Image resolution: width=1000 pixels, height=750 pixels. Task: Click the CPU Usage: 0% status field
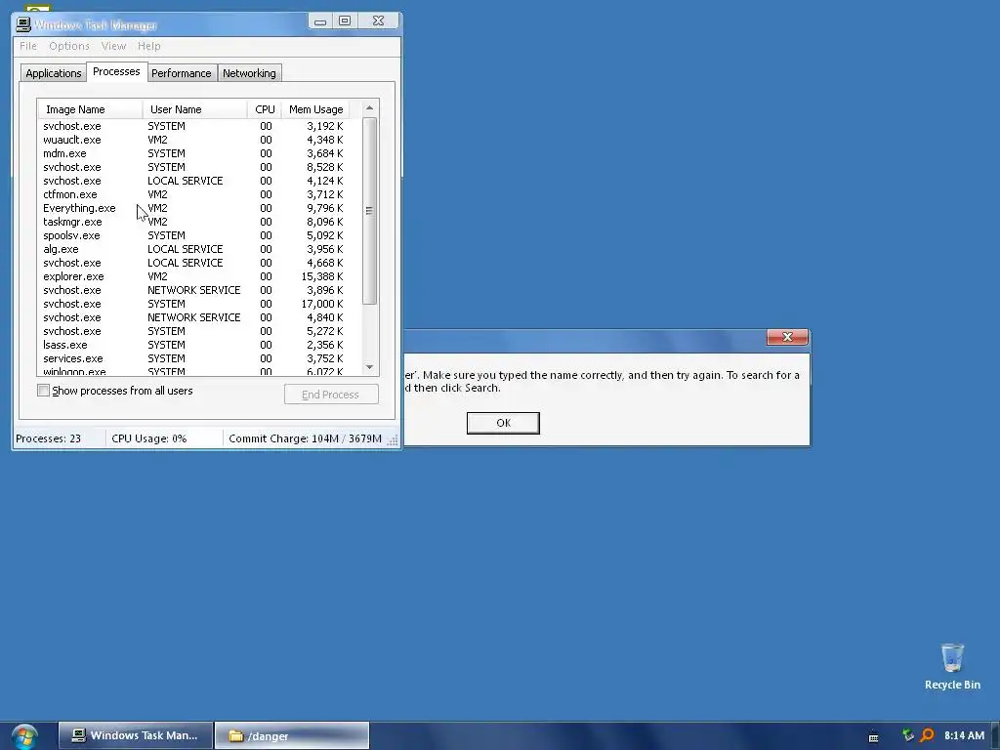(x=164, y=438)
